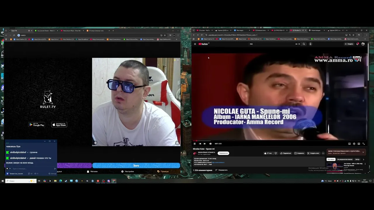374x210 pixels.
Task: Switch to Leo_Lacoste Stream browser tab
Action: (x=46, y=31)
